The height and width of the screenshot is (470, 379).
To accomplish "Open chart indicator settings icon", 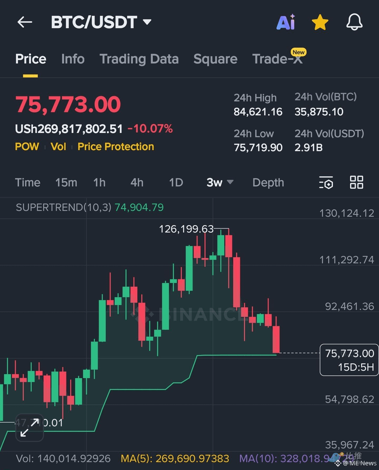I will 326,182.
